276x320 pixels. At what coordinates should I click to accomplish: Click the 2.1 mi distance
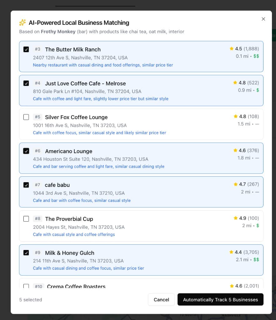pyautogui.click(x=242, y=260)
